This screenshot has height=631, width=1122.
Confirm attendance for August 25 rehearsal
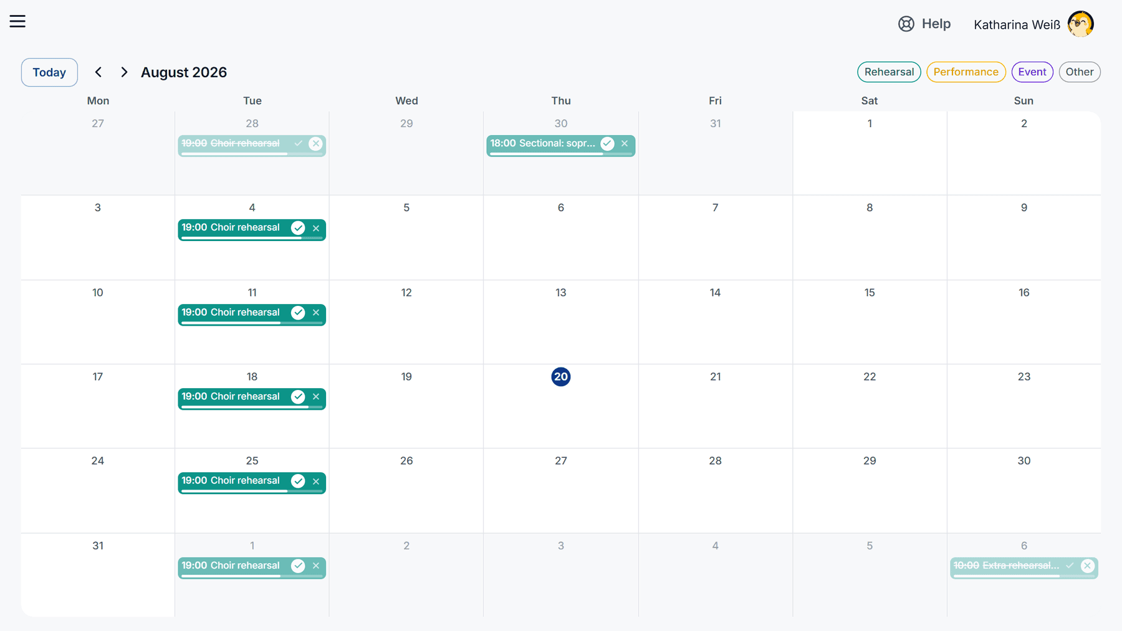tap(298, 481)
